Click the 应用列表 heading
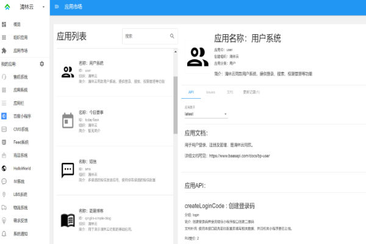The height and width of the screenshot is (244, 366). (71, 36)
